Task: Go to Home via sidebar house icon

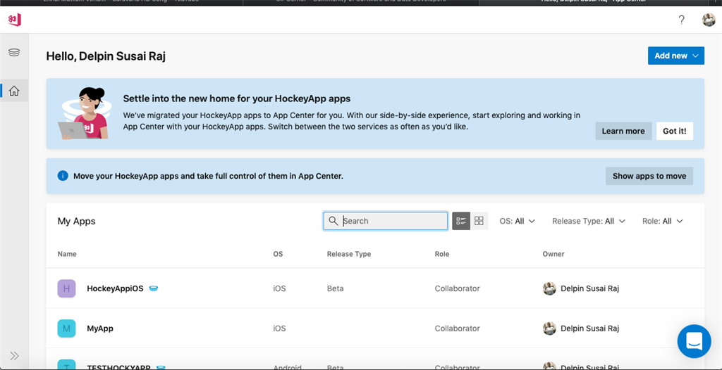Action: [14, 91]
